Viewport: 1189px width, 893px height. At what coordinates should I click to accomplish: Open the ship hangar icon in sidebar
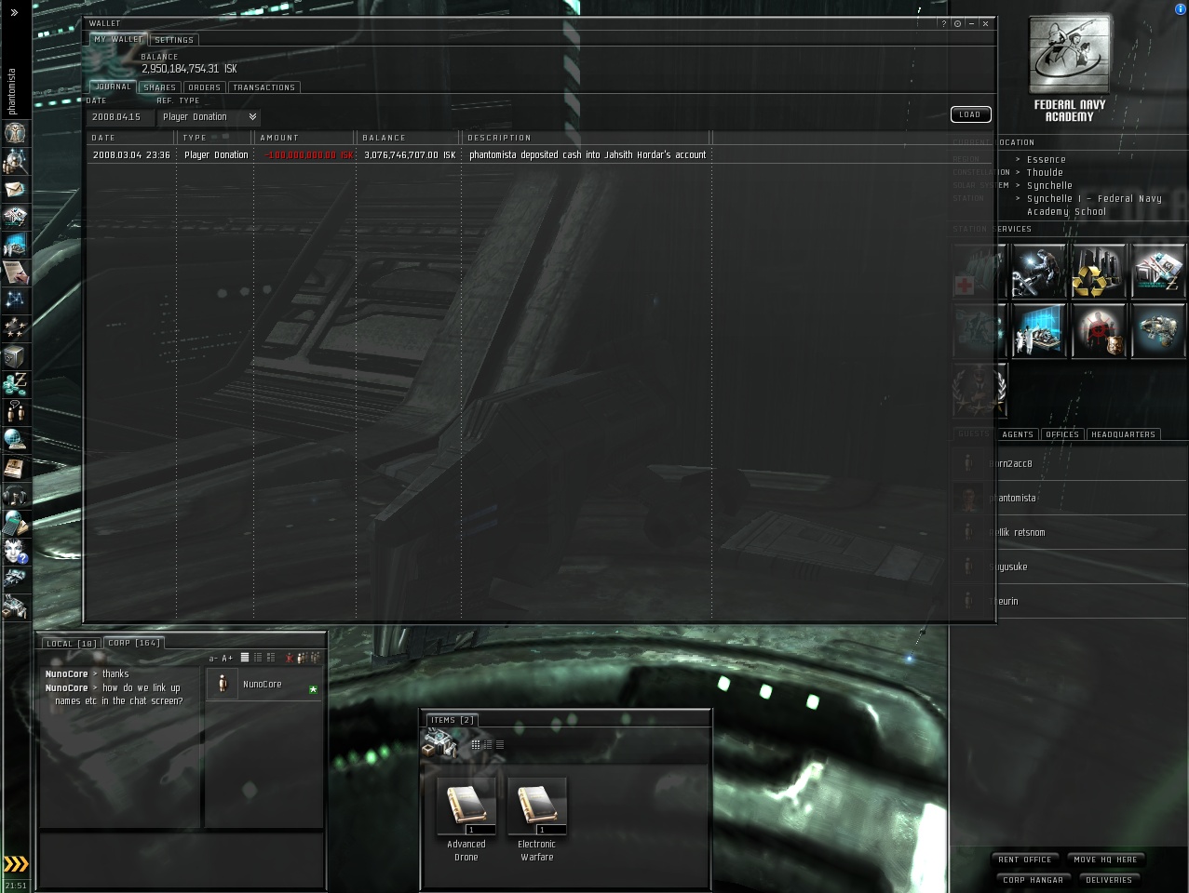[16, 580]
